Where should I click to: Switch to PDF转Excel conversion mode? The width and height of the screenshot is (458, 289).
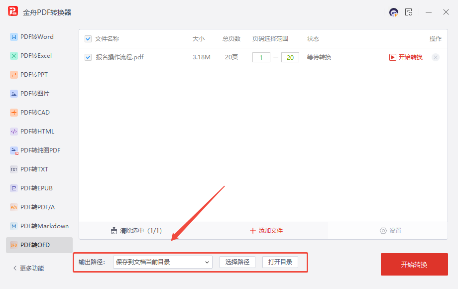[x=36, y=56]
